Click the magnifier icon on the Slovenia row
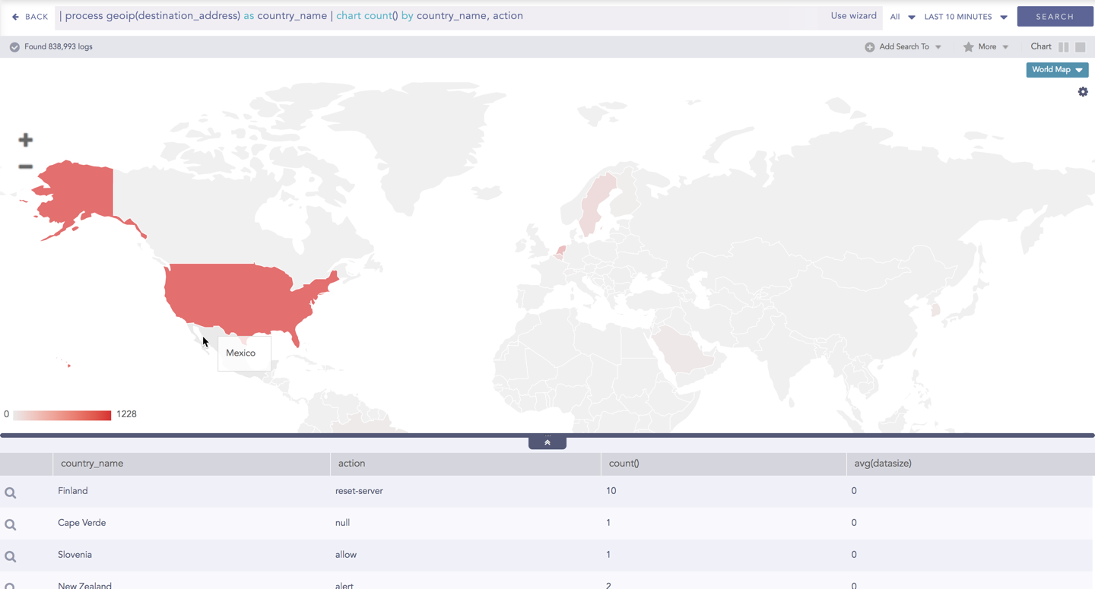 pos(10,556)
